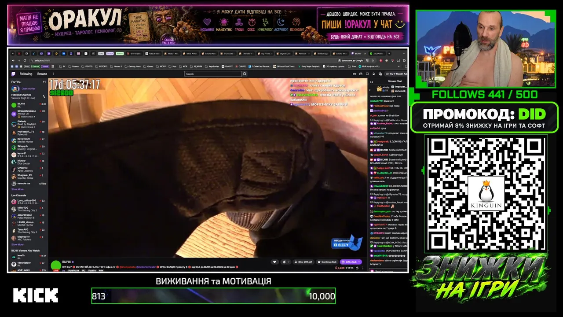
Task: Expand the films bookmarks folder
Action: click(x=352, y=66)
